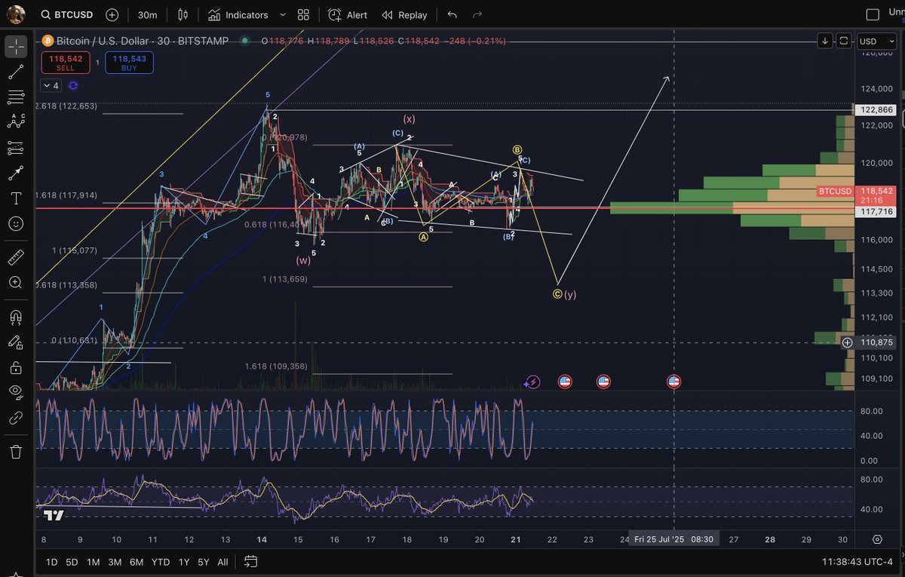905x577 pixels.
Task: Open the go to date calendar icon
Action: (x=251, y=562)
